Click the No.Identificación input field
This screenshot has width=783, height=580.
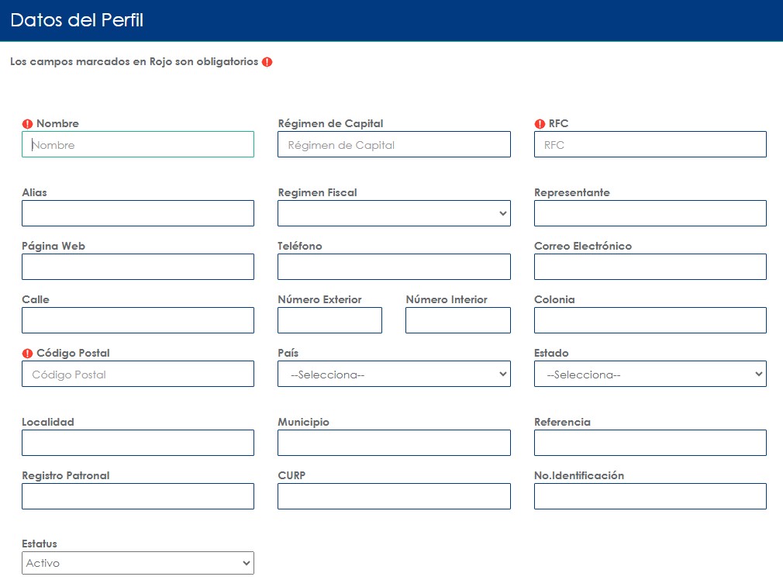point(650,496)
